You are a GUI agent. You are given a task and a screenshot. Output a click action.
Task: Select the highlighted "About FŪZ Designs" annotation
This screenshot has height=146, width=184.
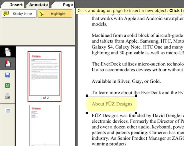(x=112, y=104)
